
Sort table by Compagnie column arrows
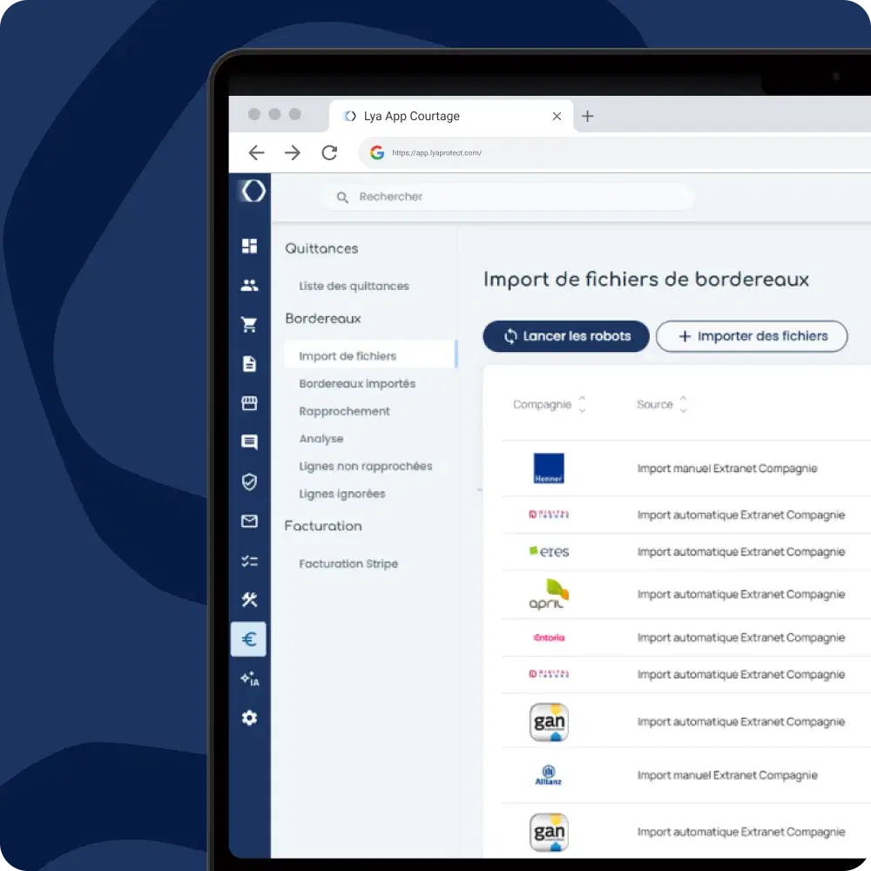point(582,404)
